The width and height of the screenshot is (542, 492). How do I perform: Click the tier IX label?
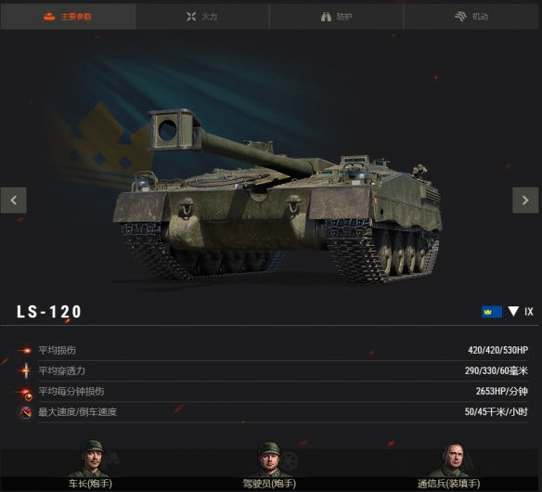pos(529,312)
